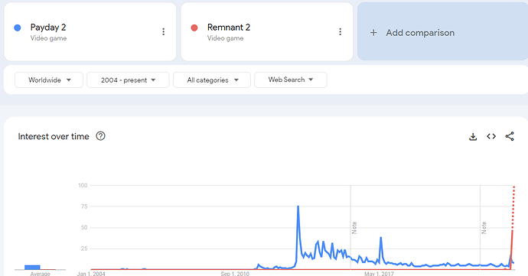This screenshot has height=276, width=528.
Task: Edit the Remnant 2 search term card
Action: [267, 31]
